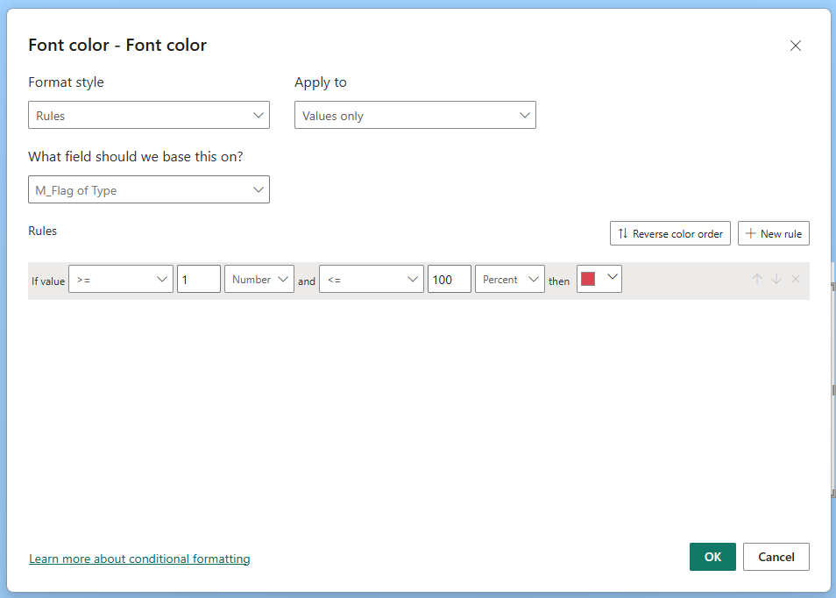Delete the rule with X icon

pyautogui.click(x=796, y=279)
